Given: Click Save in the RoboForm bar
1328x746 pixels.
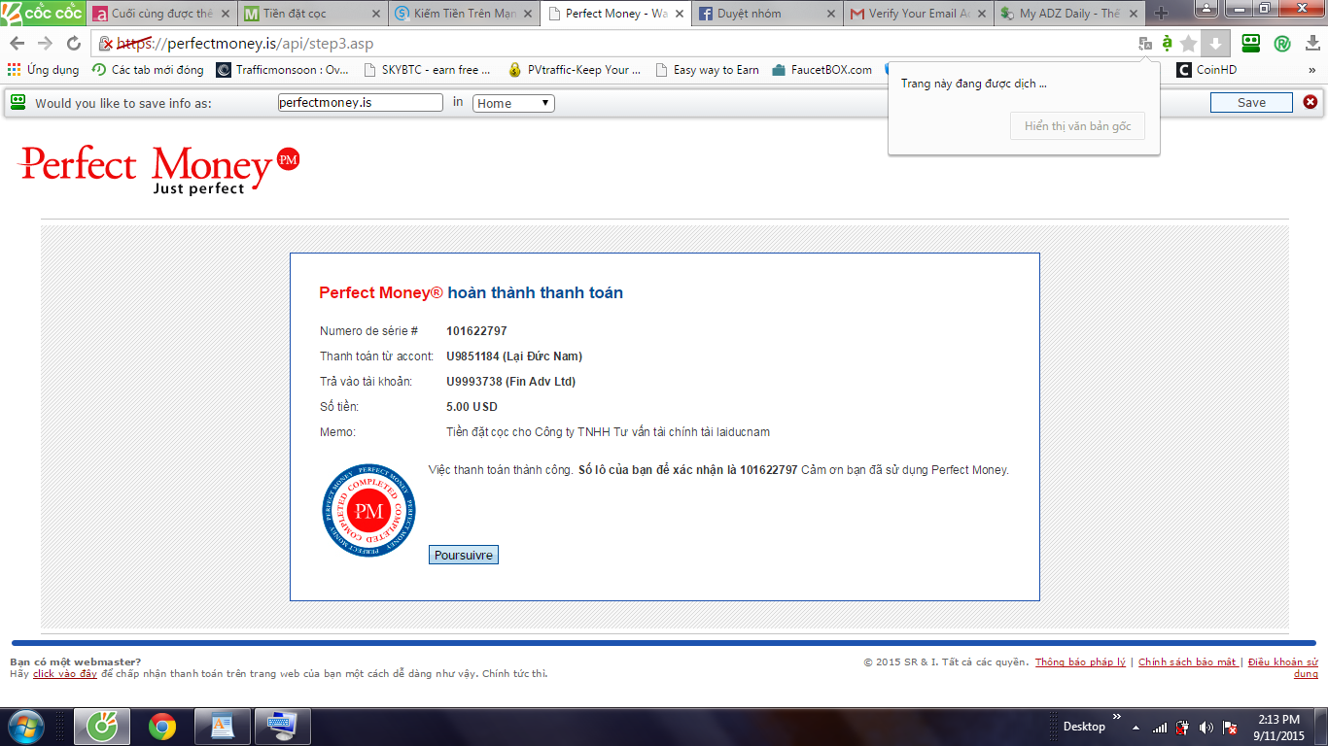Looking at the screenshot, I should (x=1251, y=103).
